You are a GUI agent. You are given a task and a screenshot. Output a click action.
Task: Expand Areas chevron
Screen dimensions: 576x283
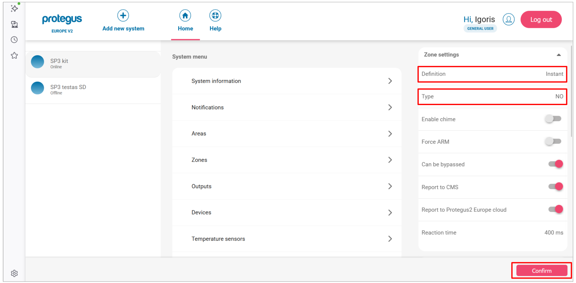point(390,134)
